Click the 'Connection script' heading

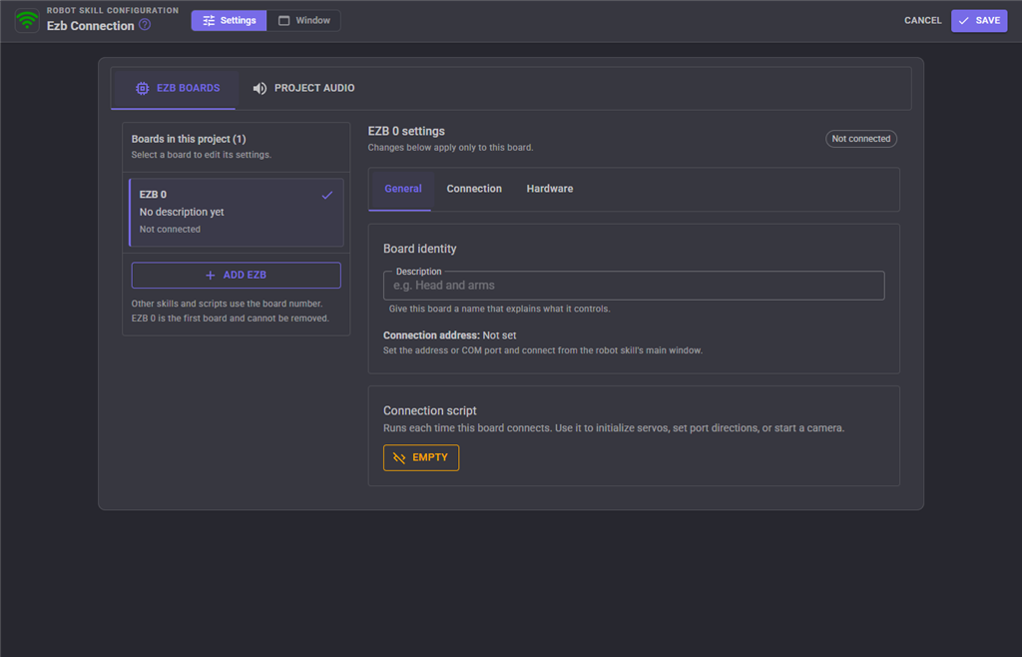[429, 410]
